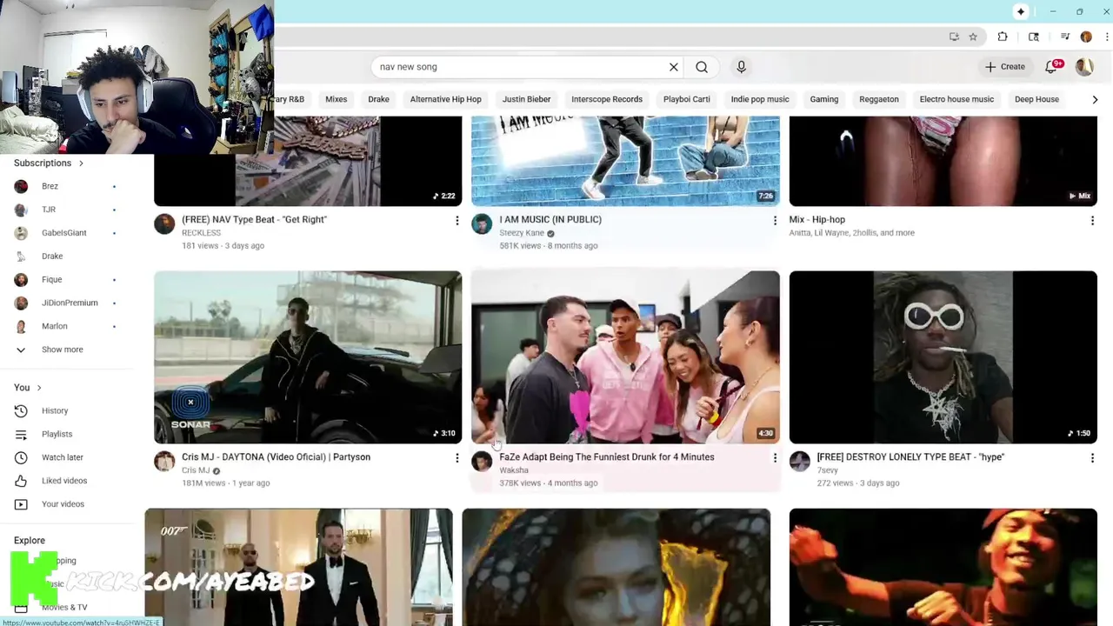Viewport: 1113px width, 626px height.
Task: Open options menu for I AM MUSIC video
Action: click(775, 221)
